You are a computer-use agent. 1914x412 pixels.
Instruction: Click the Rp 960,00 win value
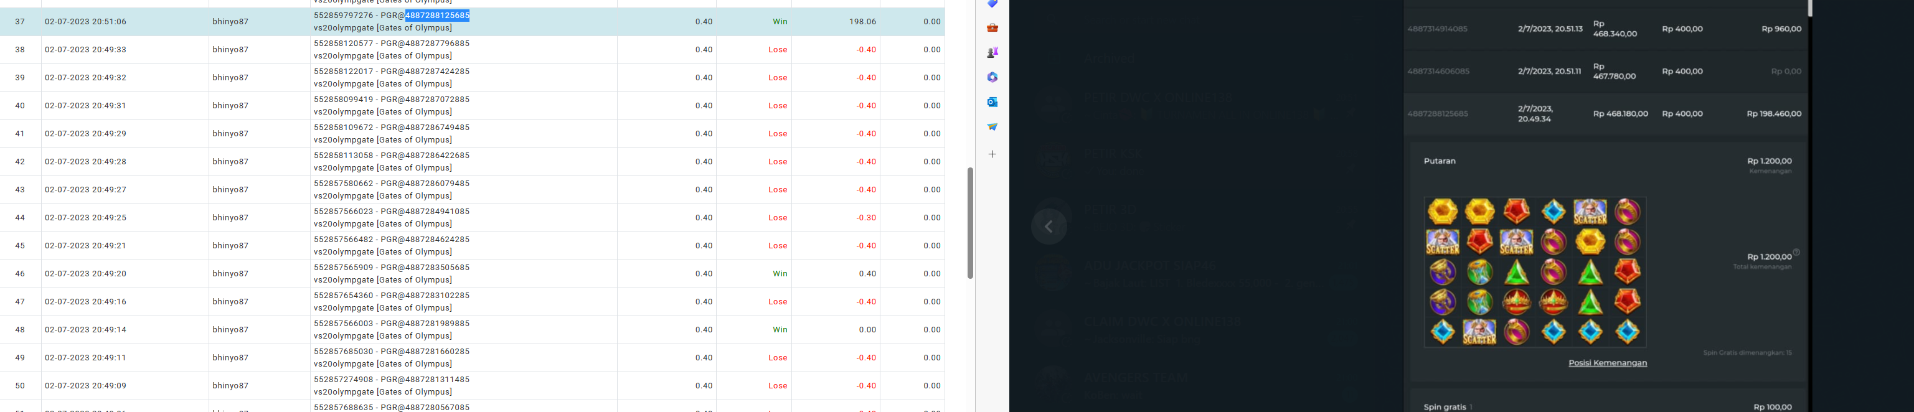click(x=1781, y=29)
